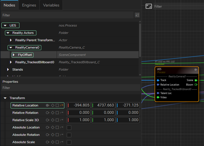Screen dimensions: 204x146
Task: Click the sort order icon beside Nodes filter
Action: click(x=137, y=15)
